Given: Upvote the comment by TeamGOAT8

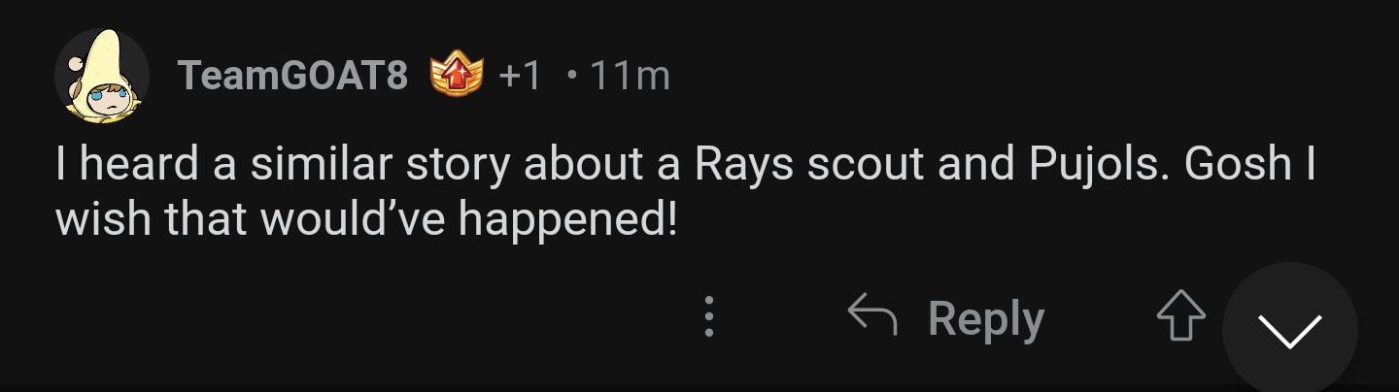Looking at the screenshot, I should [1180, 317].
